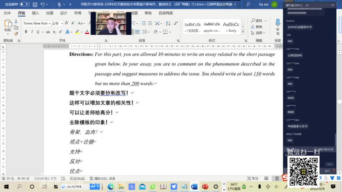342x192 pixels.
Task: Open the Word icon in taskbar
Action: [x=194, y=187]
